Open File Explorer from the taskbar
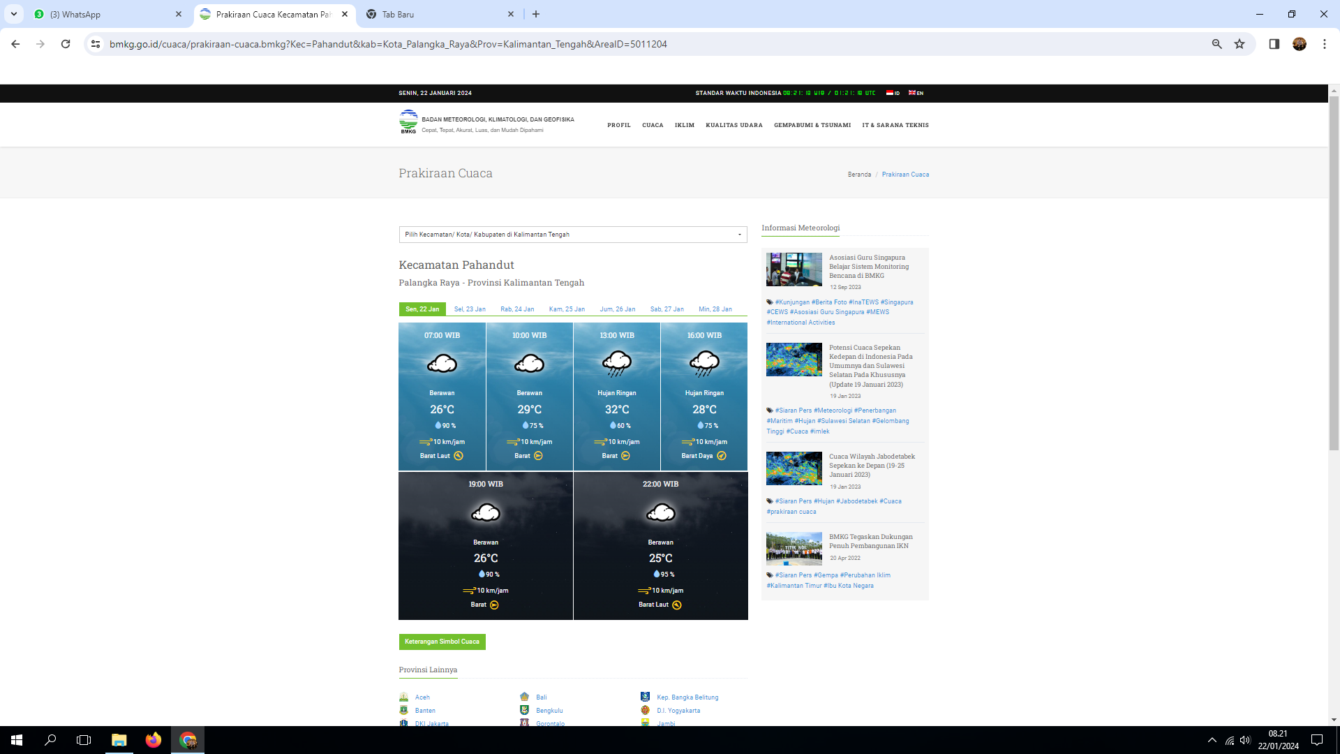The width and height of the screenshot is (1340, 754). (x=119, y=740)
